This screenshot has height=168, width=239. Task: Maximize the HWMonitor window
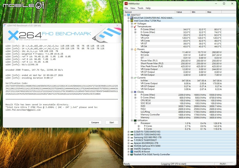tap(224, 3)
